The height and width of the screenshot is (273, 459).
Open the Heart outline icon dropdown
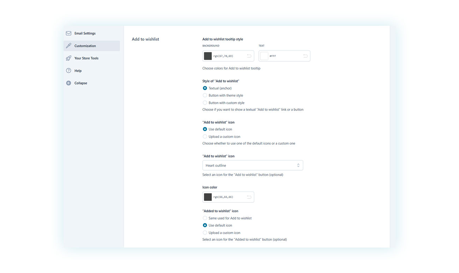[252, 165]
